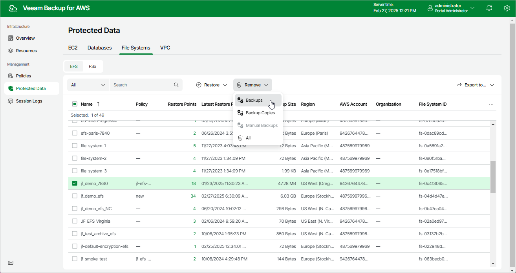
Task: Switch to the FSx sub-tab
Action: point(93,66)
